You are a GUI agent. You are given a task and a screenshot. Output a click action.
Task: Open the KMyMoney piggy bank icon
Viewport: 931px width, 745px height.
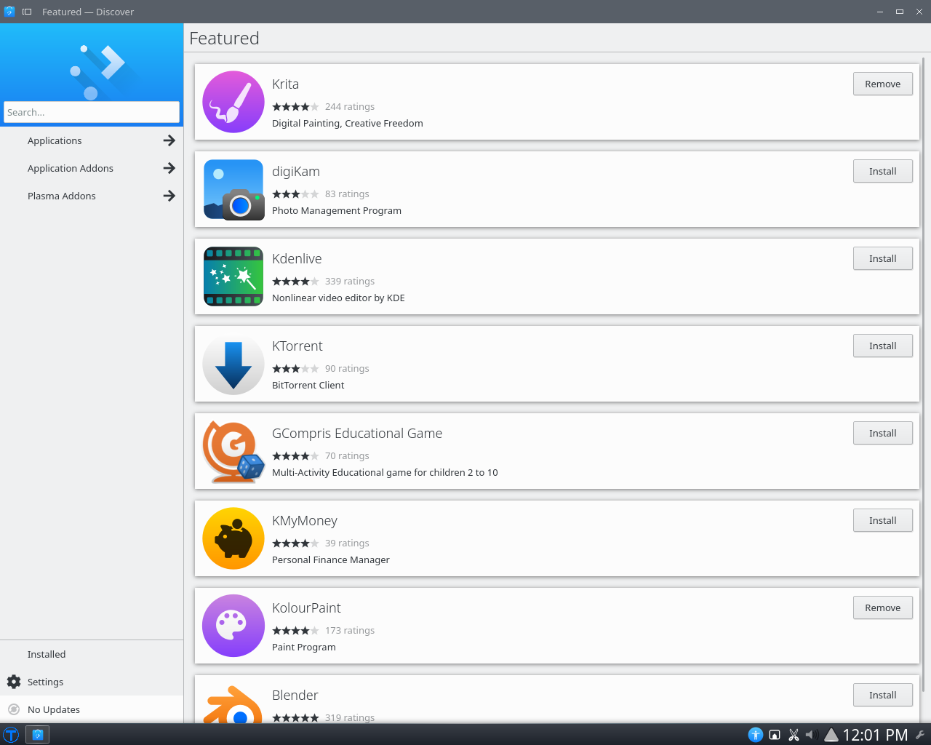pos(233,538)
